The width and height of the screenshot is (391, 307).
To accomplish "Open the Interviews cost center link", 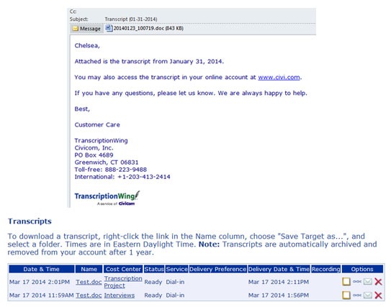I will (120, 295).
